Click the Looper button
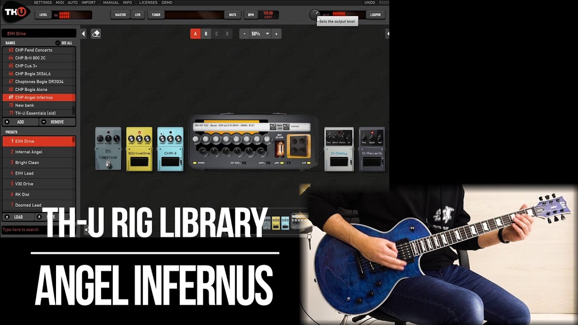Screen dimensions: 578x325 pyautogui.click(x=375, y=15)
